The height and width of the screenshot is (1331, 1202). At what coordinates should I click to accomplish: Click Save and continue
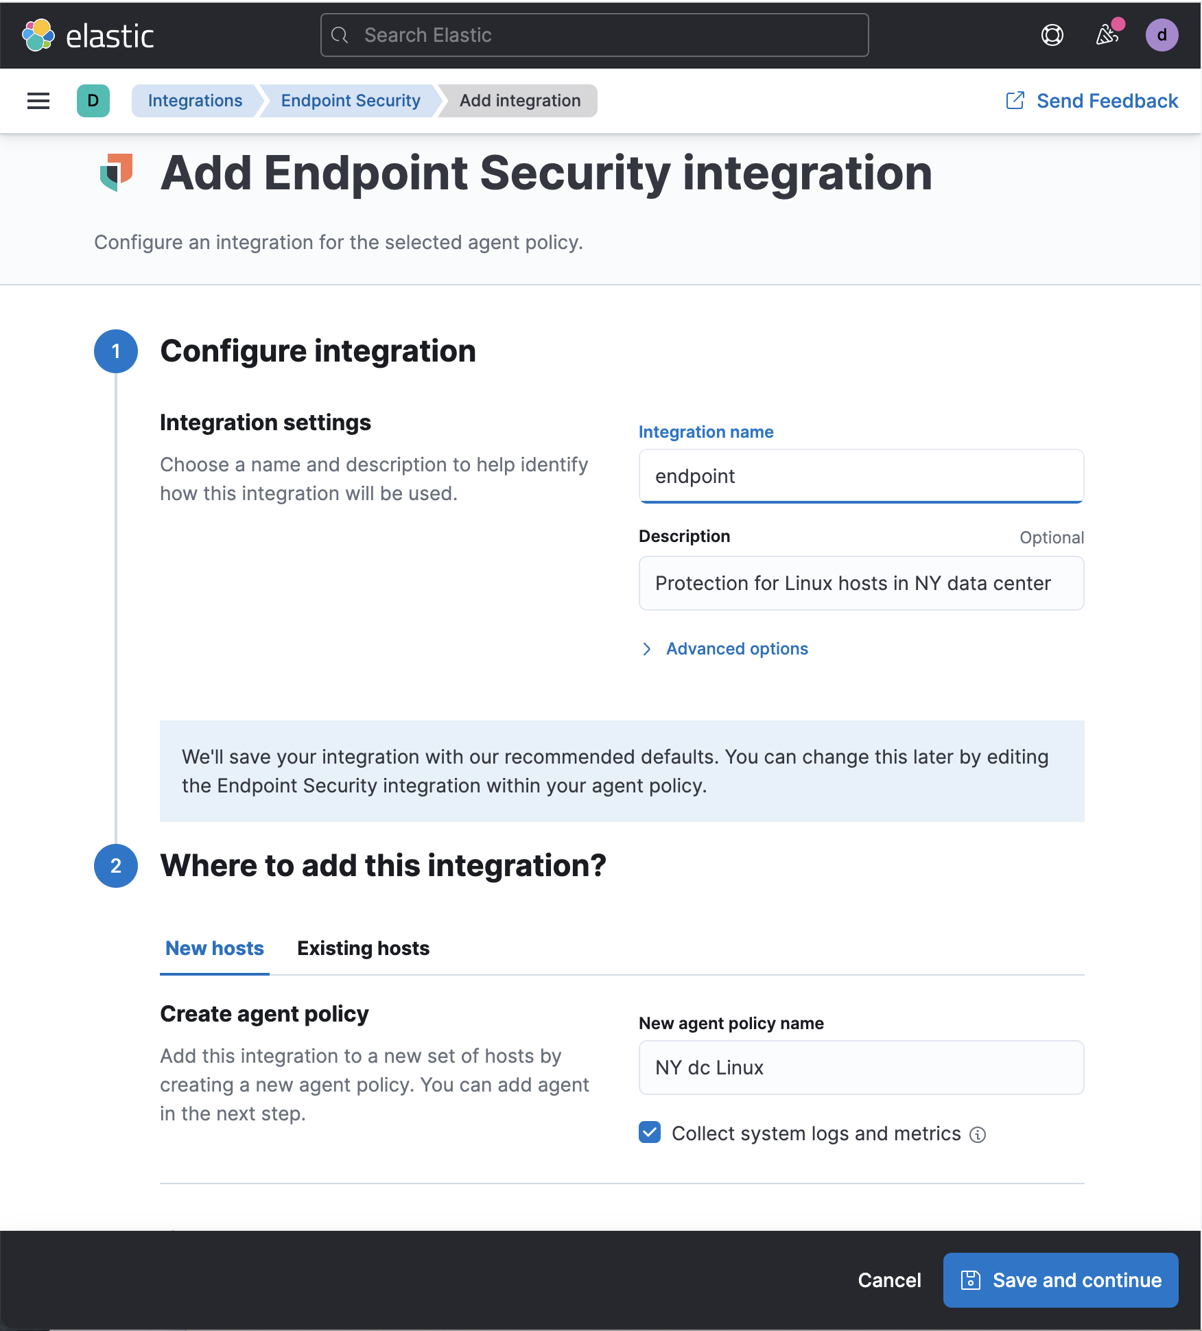[x=1060, y=1280]
